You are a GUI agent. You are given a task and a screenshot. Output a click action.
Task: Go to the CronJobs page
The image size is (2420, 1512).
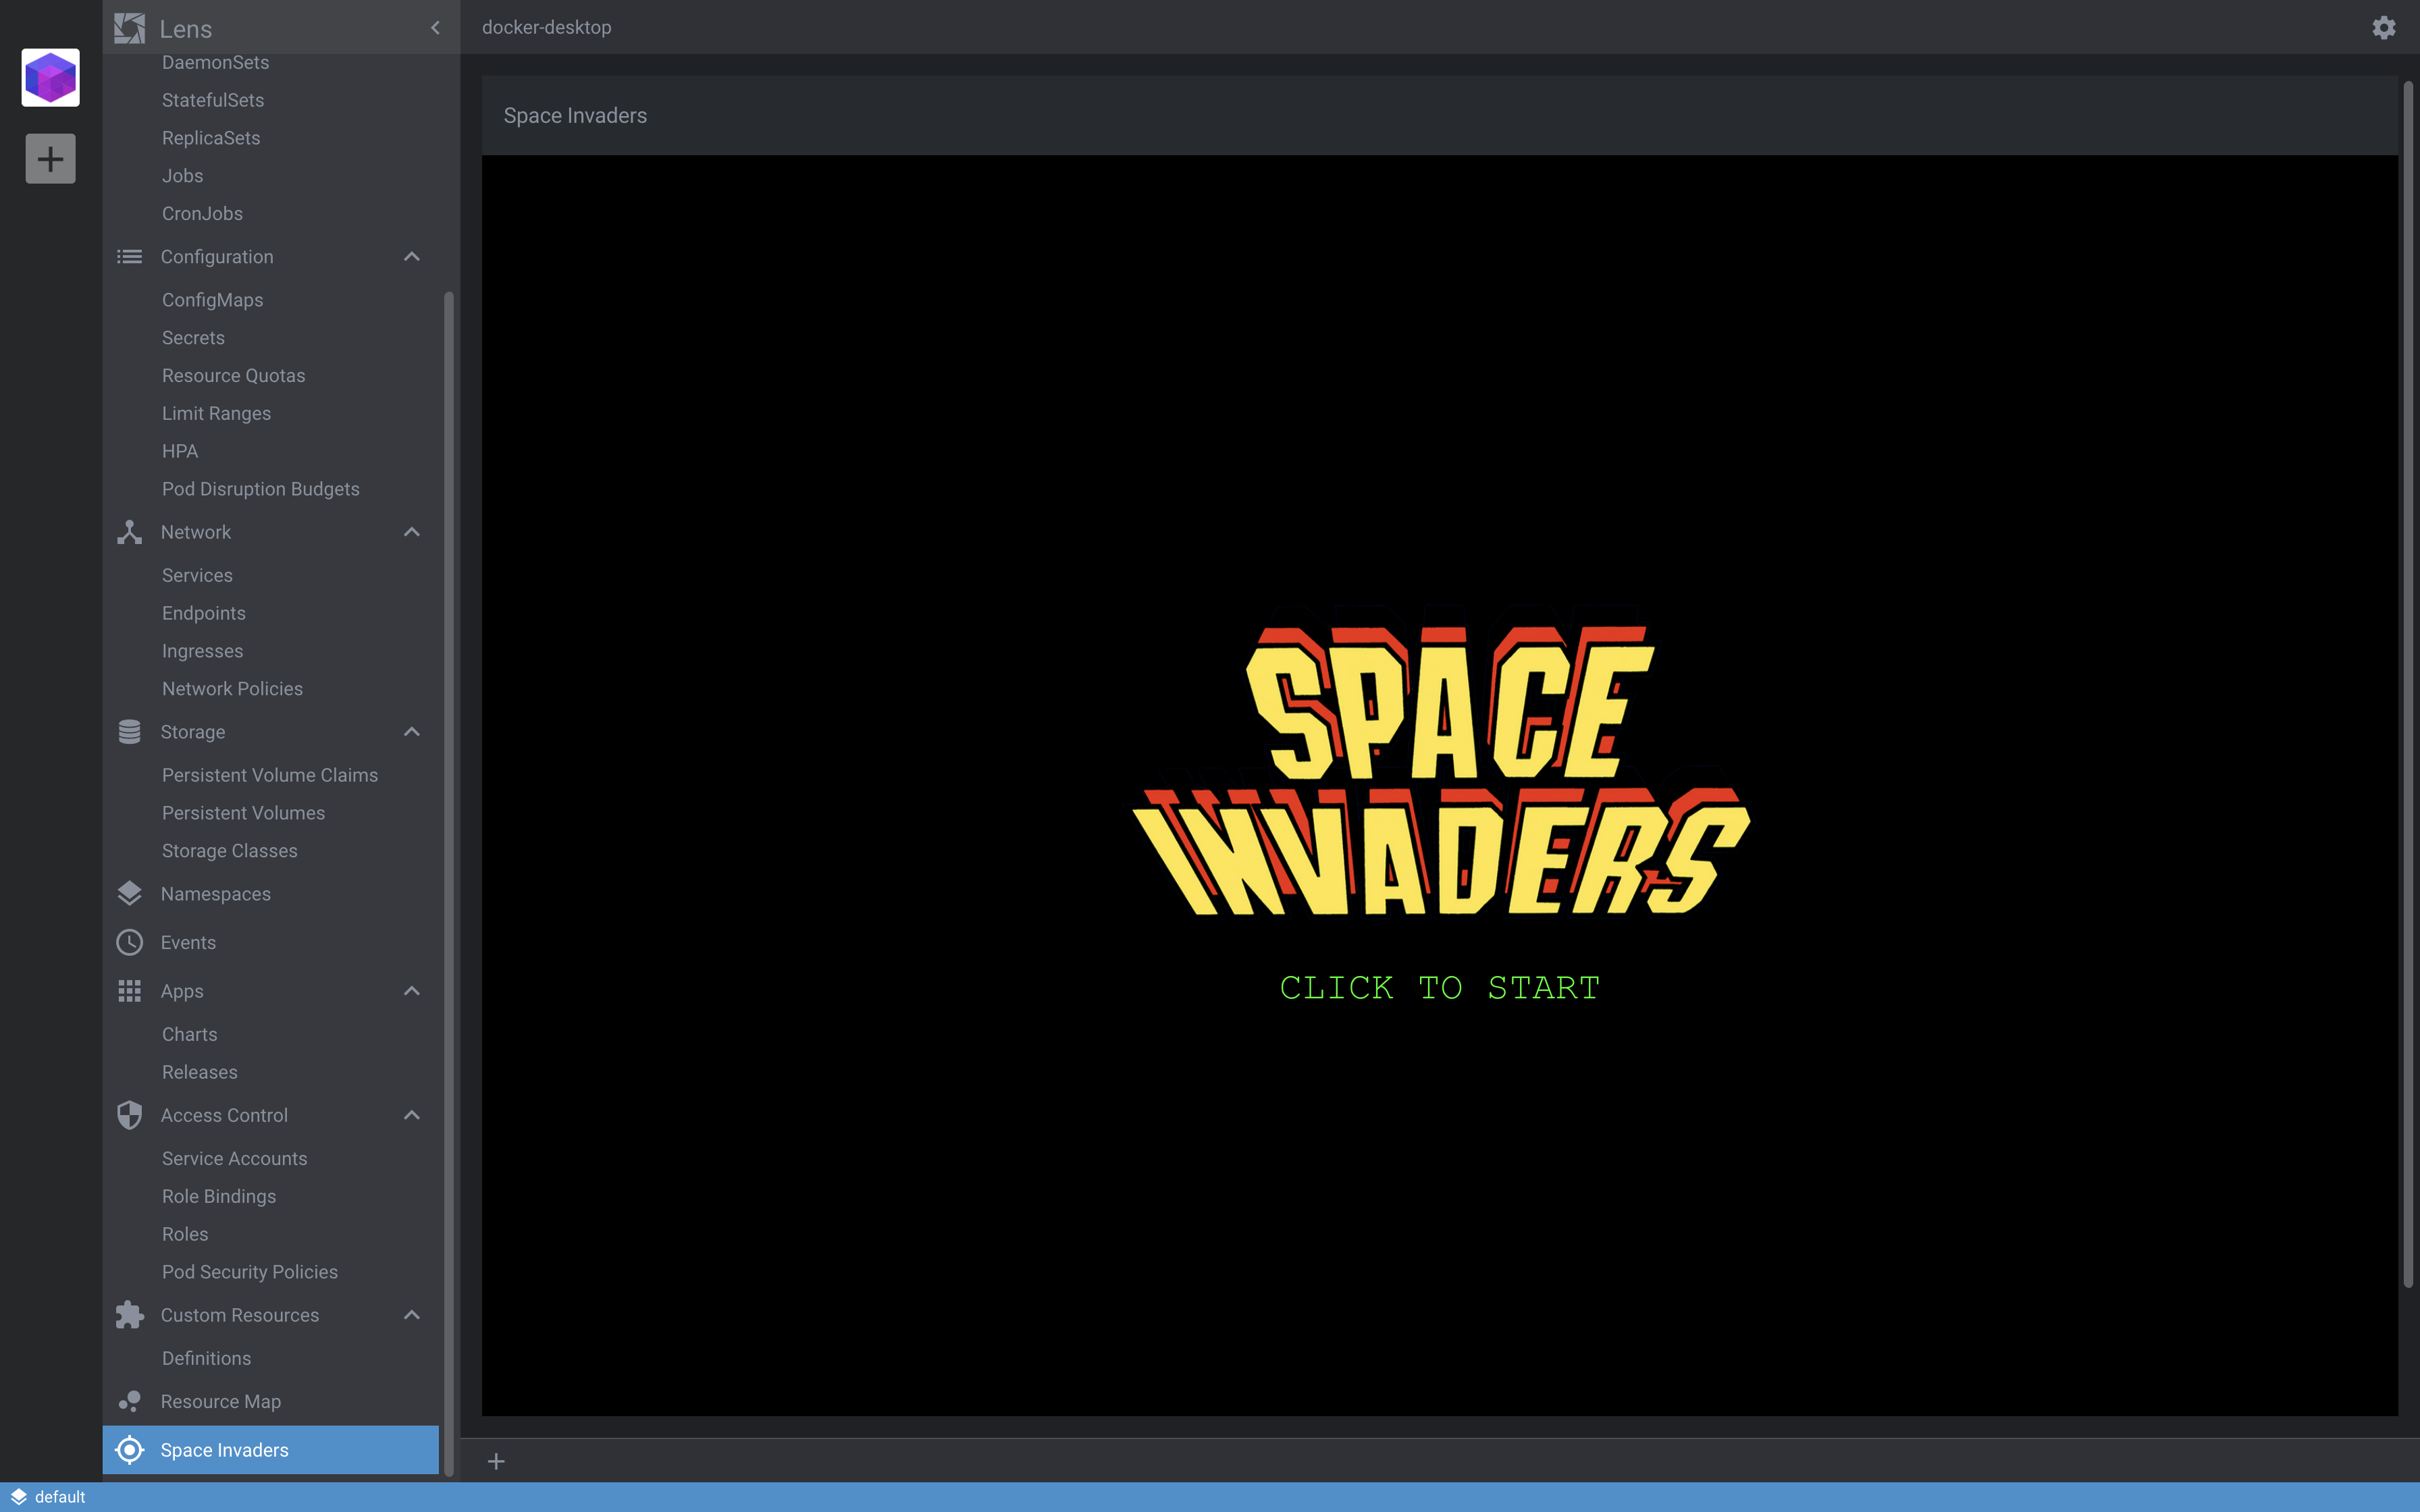tap(202, 214)
